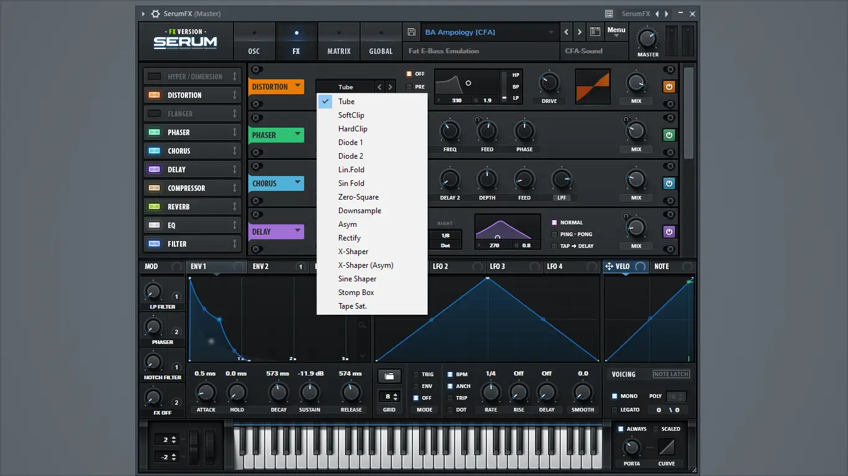Enable the TRIG mode checkbox for the LFO

[417, 375]
